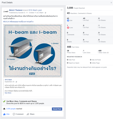Click the Boost Post button
113x119 pixels.
(x=57, y=109)
